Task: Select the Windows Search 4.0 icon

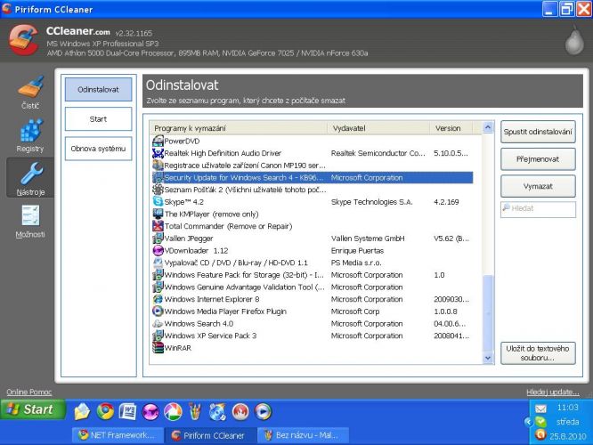Action: 158,324
